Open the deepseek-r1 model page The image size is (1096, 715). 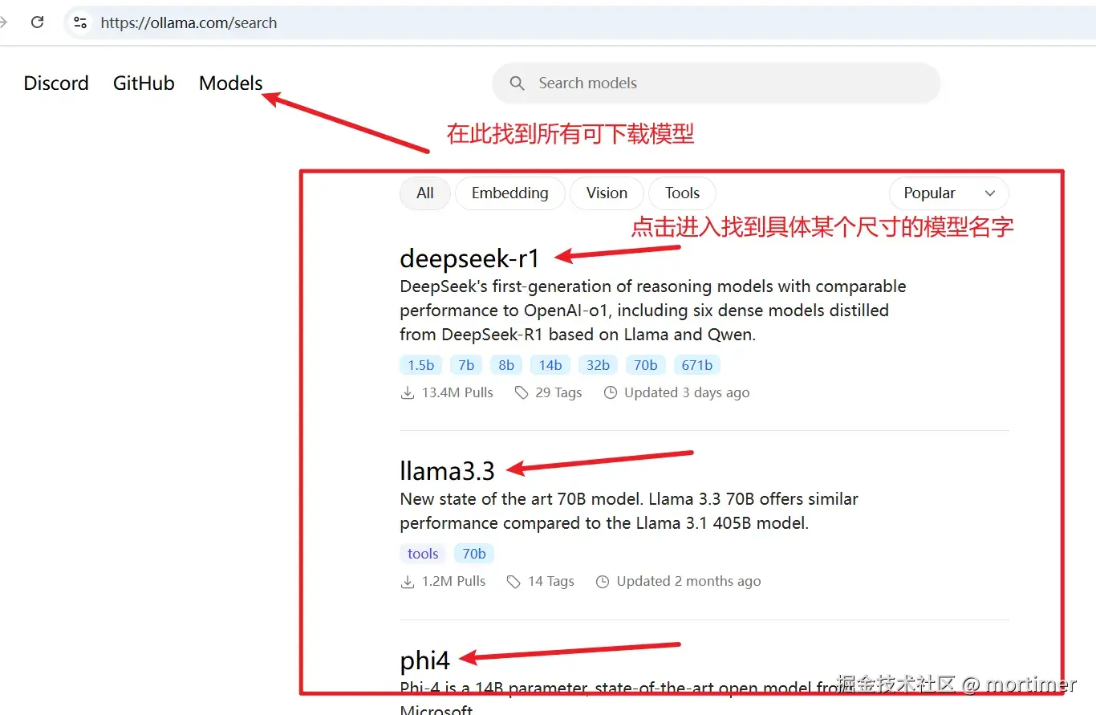pos(470,258)
